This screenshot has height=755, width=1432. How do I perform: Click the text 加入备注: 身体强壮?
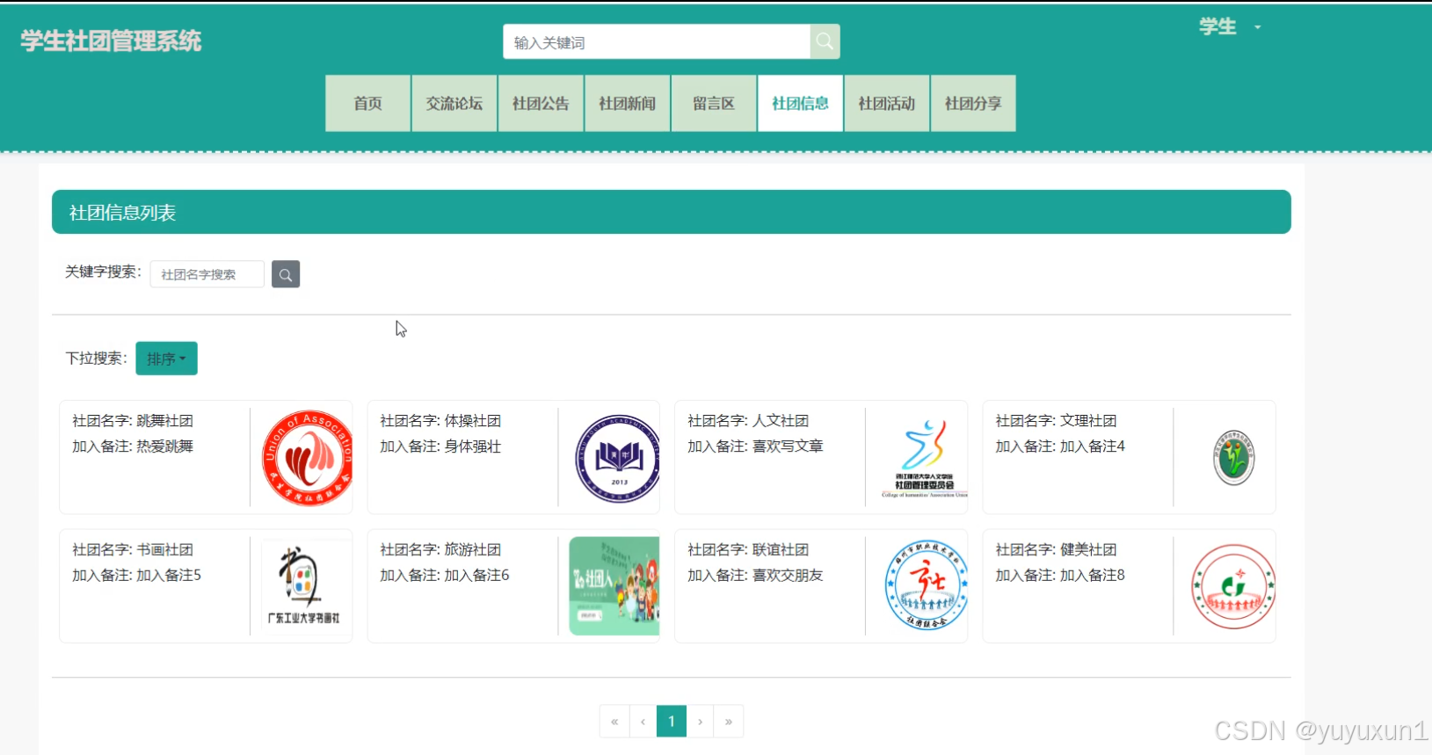(440, 446)
